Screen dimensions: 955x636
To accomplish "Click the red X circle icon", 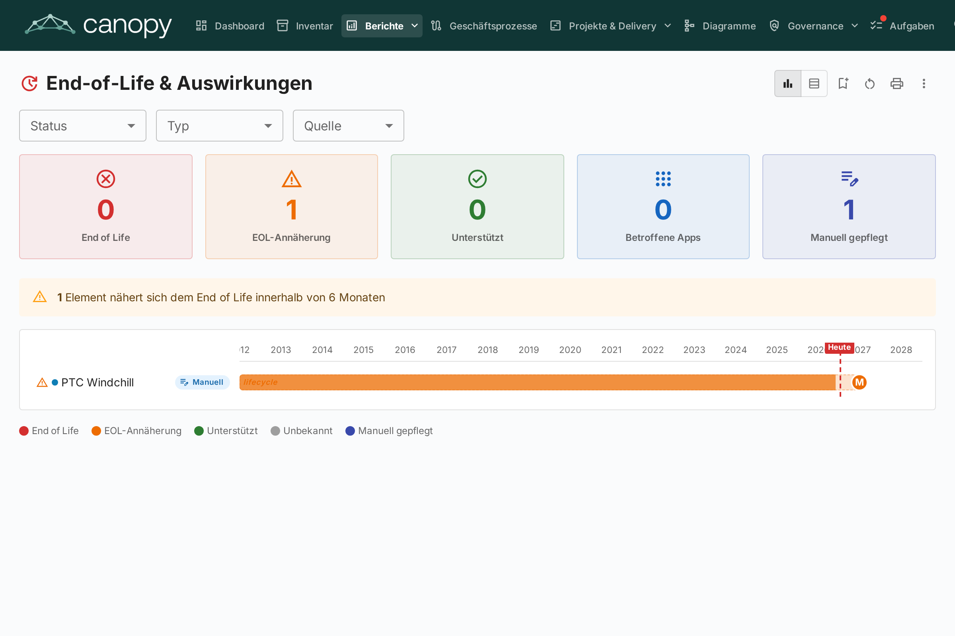I will coord(106,179).
